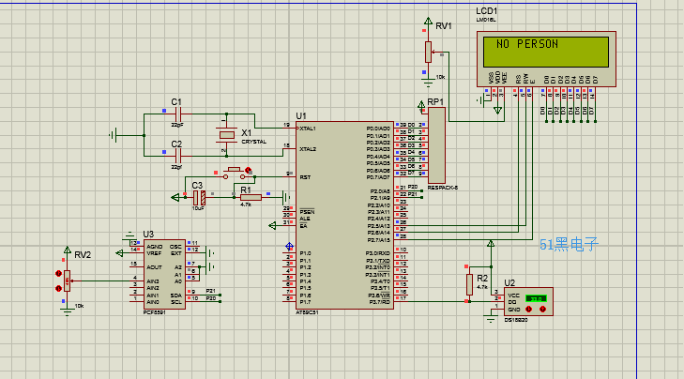The width and height of the screenshot is (684, 379).
Task: Select the RP1 RESPACK-8 resistor pack
Action: (436, 145)
